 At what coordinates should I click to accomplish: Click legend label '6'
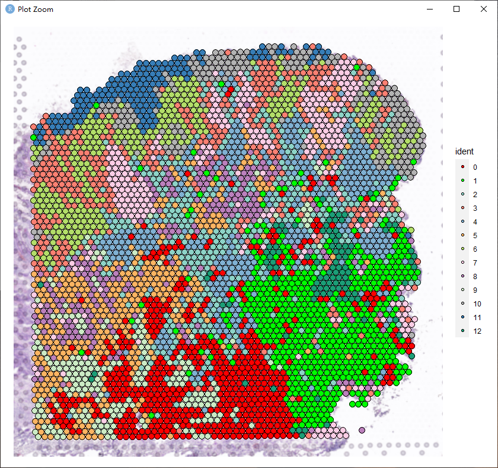pos(475,249)
